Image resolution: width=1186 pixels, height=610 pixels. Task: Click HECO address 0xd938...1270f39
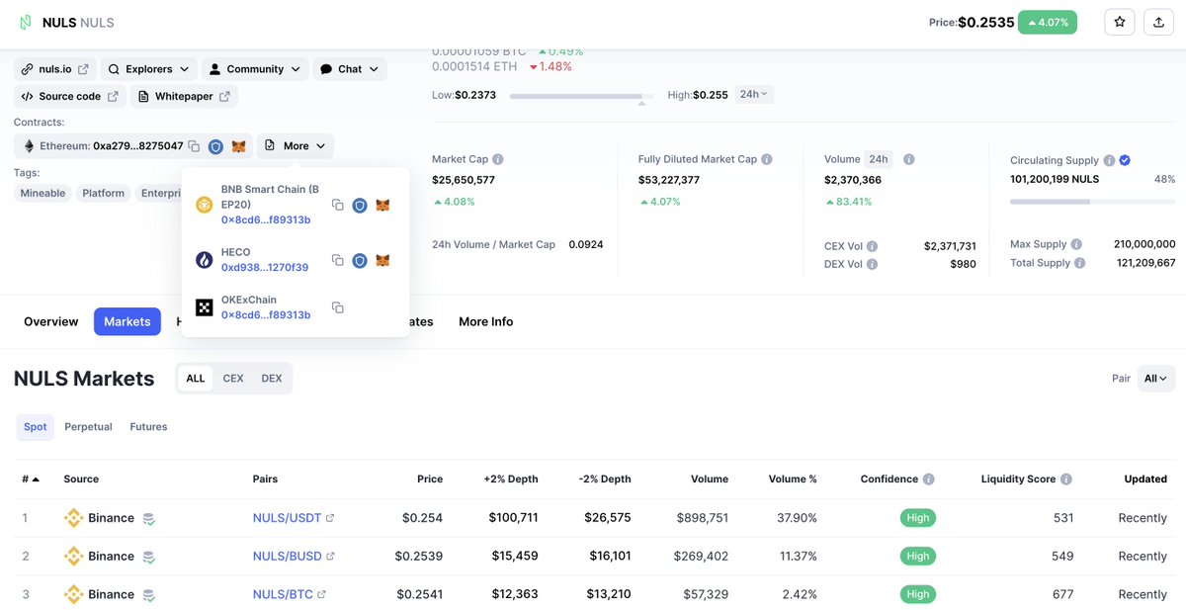(x=265, y=267)
